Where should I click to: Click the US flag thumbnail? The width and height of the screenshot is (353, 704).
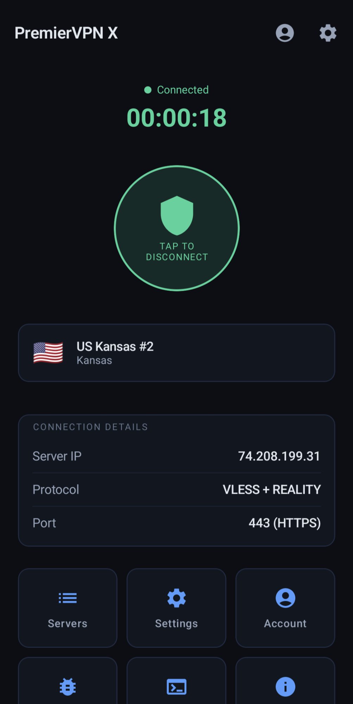click(48, 352)
